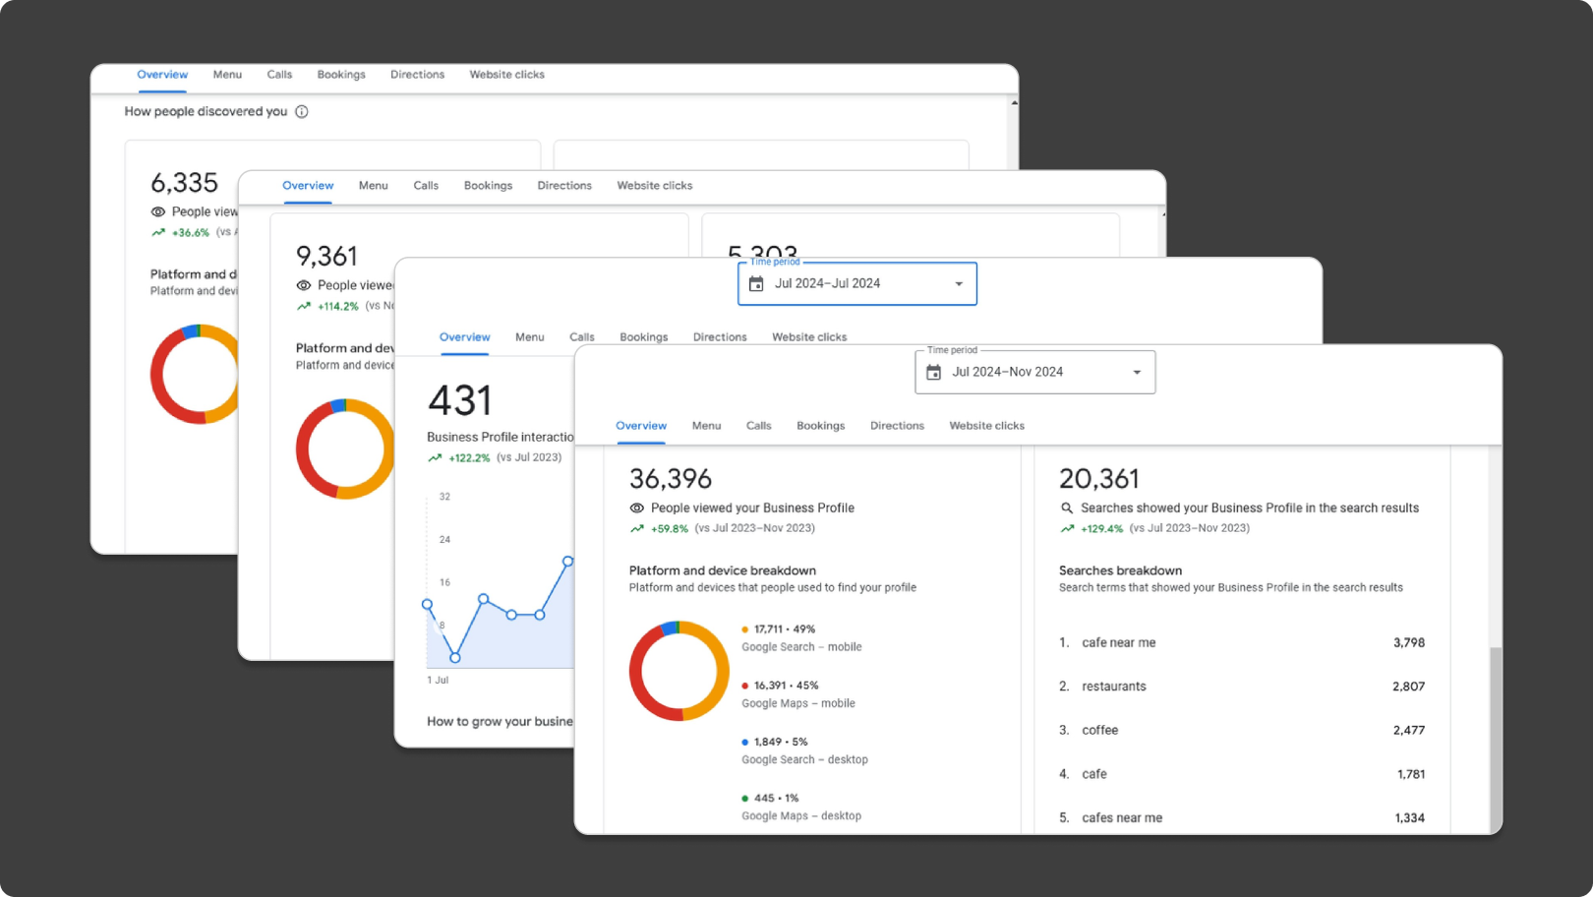
Task: Click the info icon beside How people discovered you
Action: (302, 112)
